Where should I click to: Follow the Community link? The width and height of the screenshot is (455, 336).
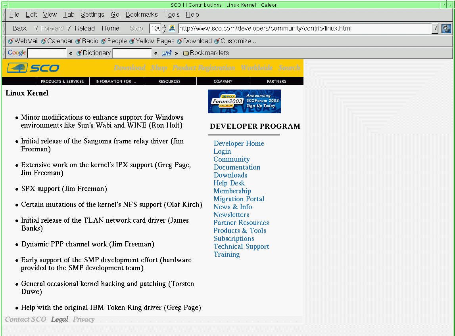pos(232,159)
